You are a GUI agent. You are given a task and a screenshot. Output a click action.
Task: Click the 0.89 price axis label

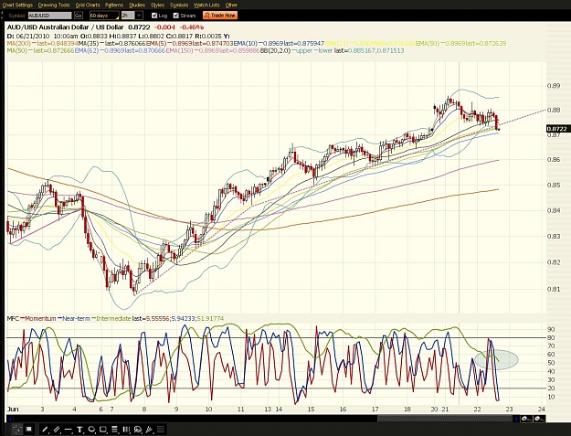click(x=554, y=86)
